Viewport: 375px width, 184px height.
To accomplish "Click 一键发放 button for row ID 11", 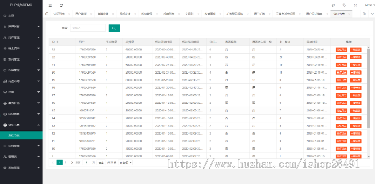I will (356, 141).
